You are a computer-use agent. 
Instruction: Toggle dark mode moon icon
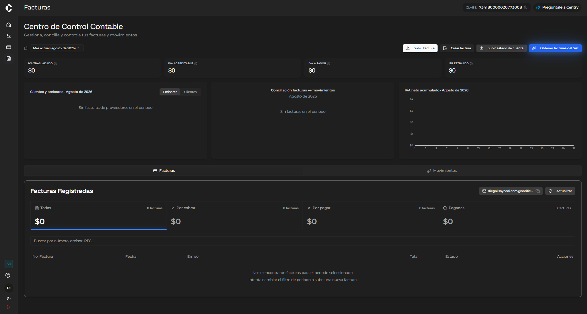click(9, 299)
